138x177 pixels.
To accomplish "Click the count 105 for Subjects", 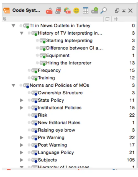I will 131,160.
